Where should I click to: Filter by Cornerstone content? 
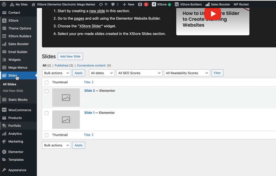click(91, 66)
